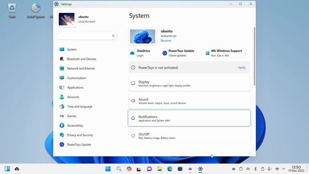
Task: Open Copilot from the taskbar
Action: point(129,169)
